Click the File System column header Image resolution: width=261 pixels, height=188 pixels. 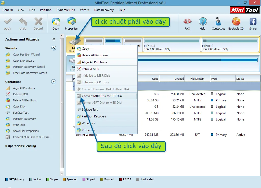click(x=197, y=79)
